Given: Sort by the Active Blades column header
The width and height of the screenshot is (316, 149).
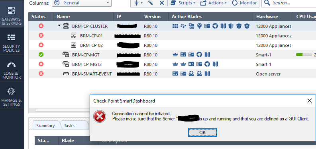Looking at the screenshot, I should pos(211,17).
